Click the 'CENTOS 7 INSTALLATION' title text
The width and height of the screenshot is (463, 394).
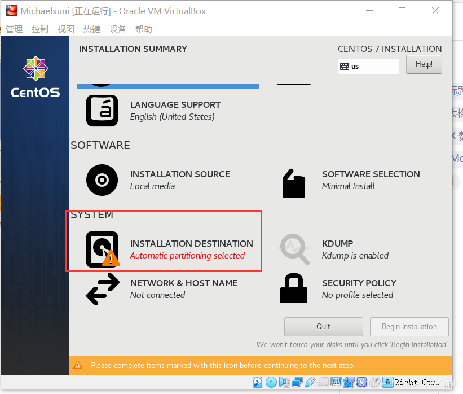(390, 49)
